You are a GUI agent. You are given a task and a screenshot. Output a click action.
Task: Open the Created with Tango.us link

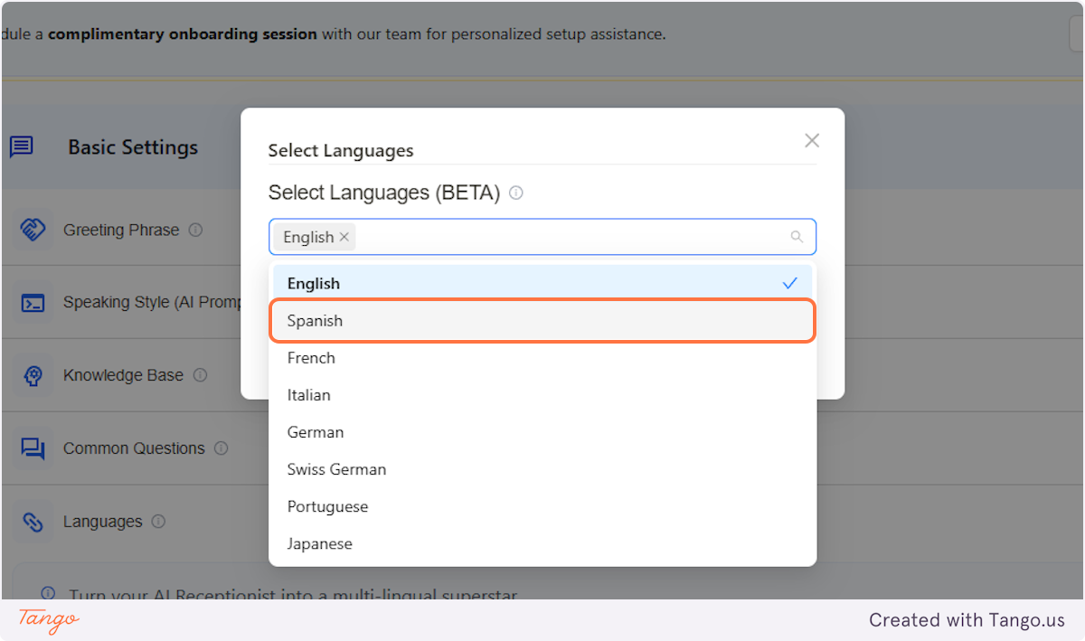tap(967, 620)
